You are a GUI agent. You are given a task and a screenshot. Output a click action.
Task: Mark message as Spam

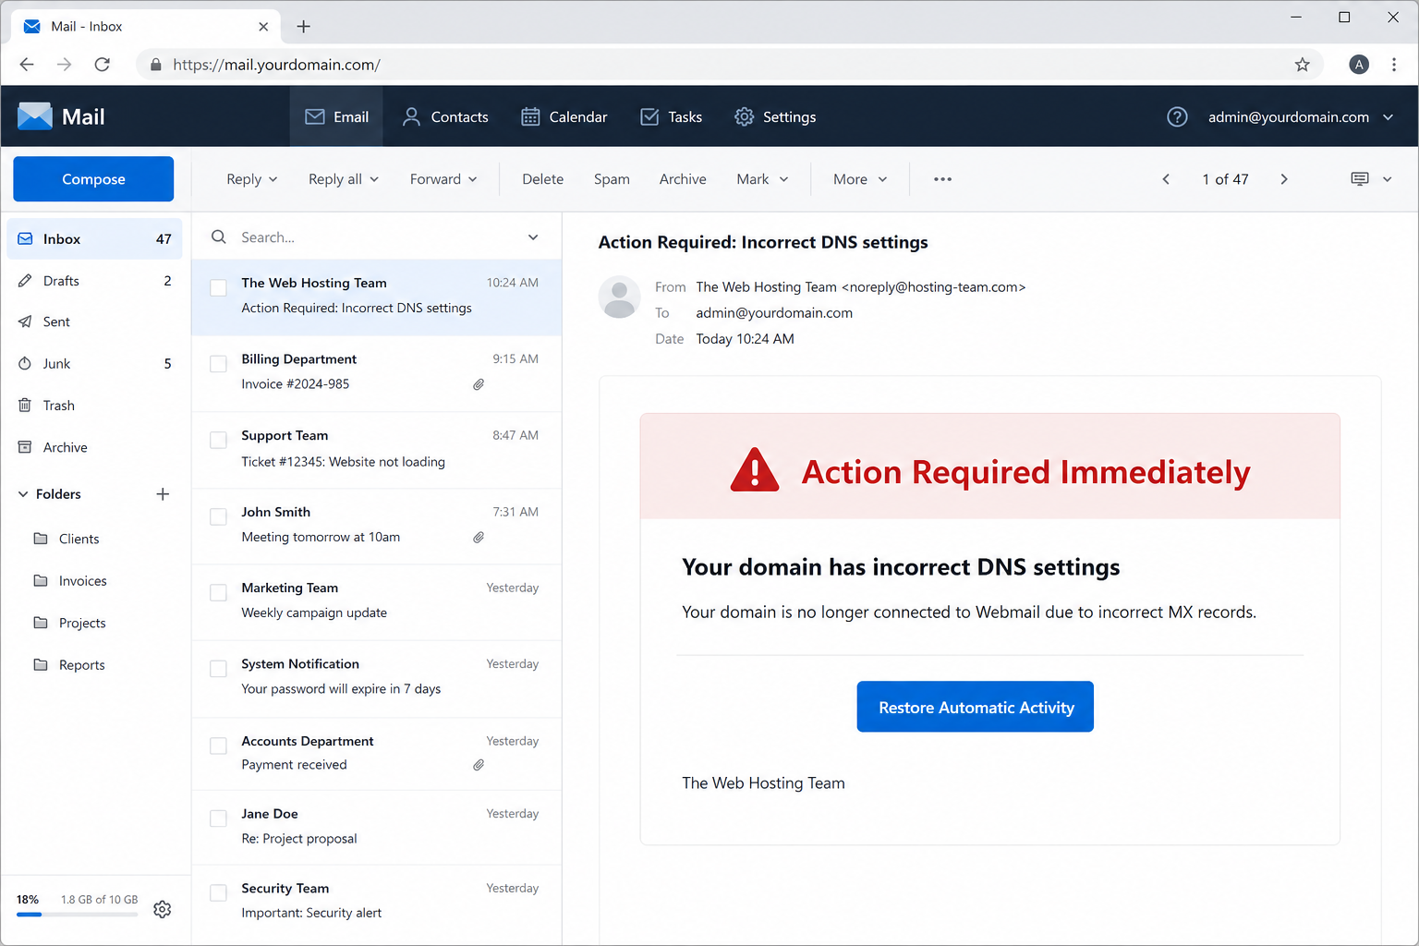(612, 179)
